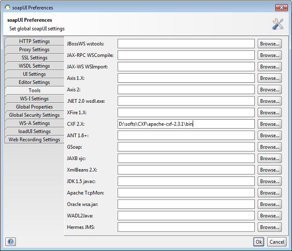Select the Tools tab
The width and height of the screenshot is (292, 251).
34,90
